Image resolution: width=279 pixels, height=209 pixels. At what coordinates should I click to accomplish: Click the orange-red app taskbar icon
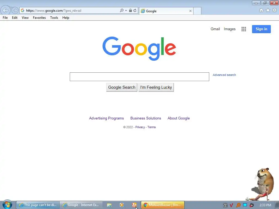134,205
